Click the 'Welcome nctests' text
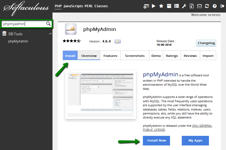 [206, 15]
